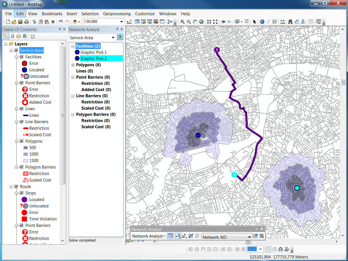Select Graphic Pick 1 facility
The image size is (348, 261).
[94, 52]
